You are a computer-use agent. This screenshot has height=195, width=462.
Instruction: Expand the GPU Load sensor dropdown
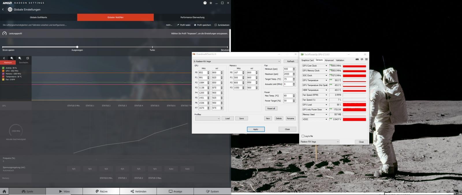(326, 105)
